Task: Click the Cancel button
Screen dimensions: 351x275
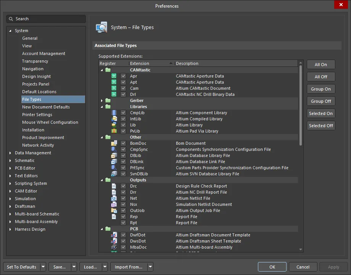Action: coord(303,267)
